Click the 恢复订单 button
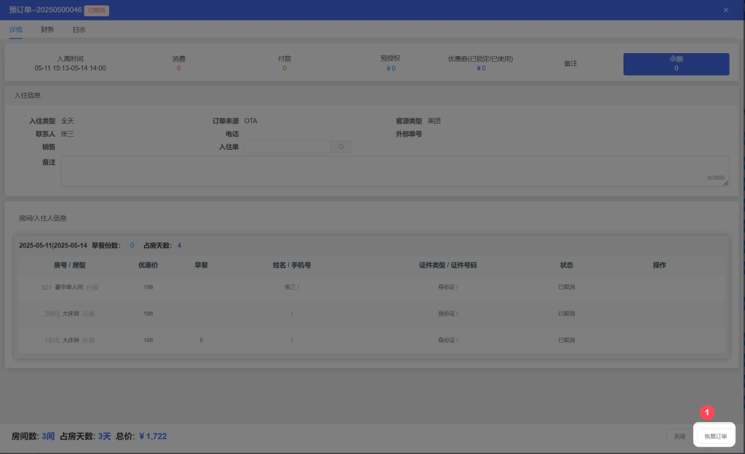This screenshot has width=745, height=454. [714, 437]
